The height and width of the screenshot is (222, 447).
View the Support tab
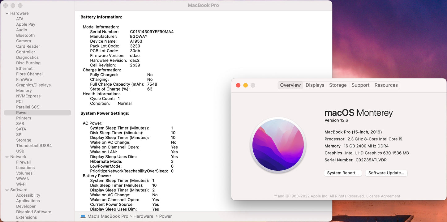click(360, 85)
